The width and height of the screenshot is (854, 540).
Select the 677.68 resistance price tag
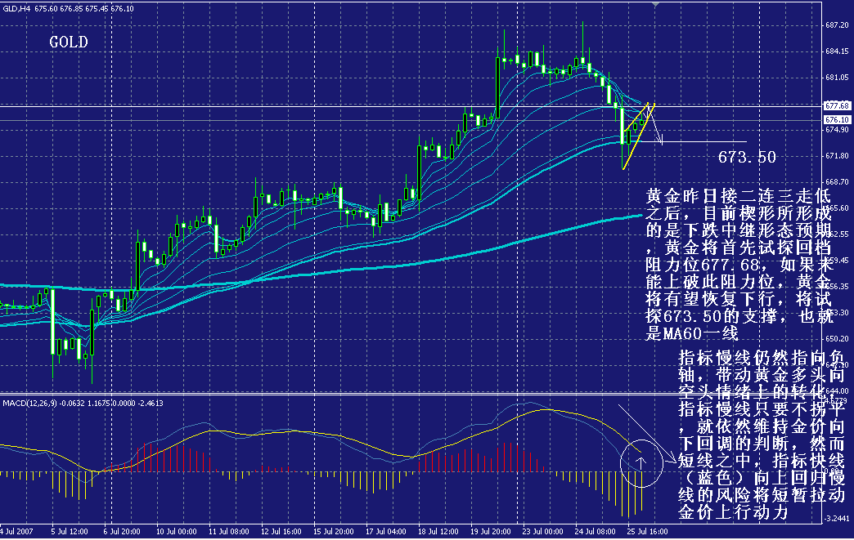tap(837, 105)
